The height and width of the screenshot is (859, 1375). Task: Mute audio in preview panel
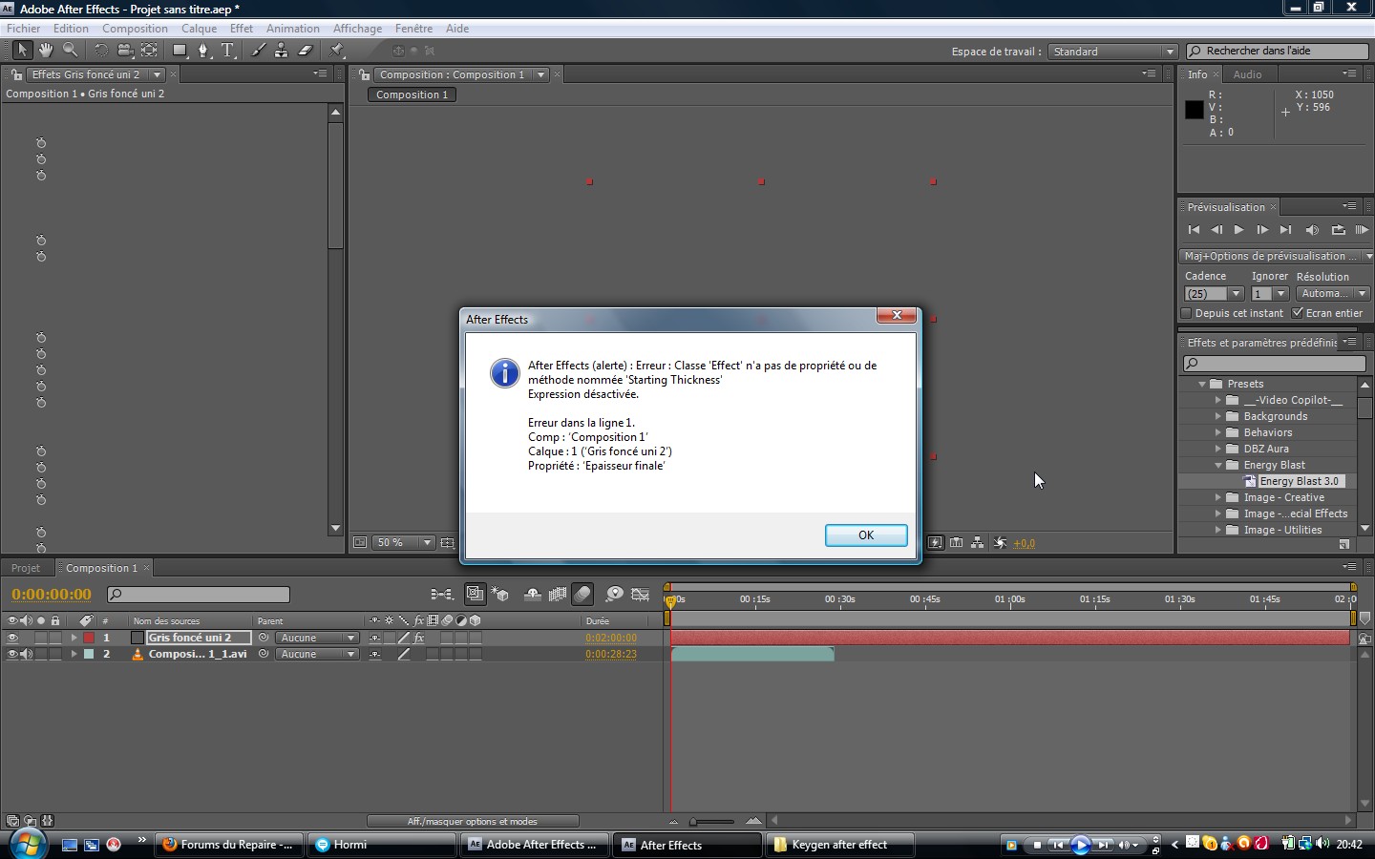click(x=1312, y=230)
